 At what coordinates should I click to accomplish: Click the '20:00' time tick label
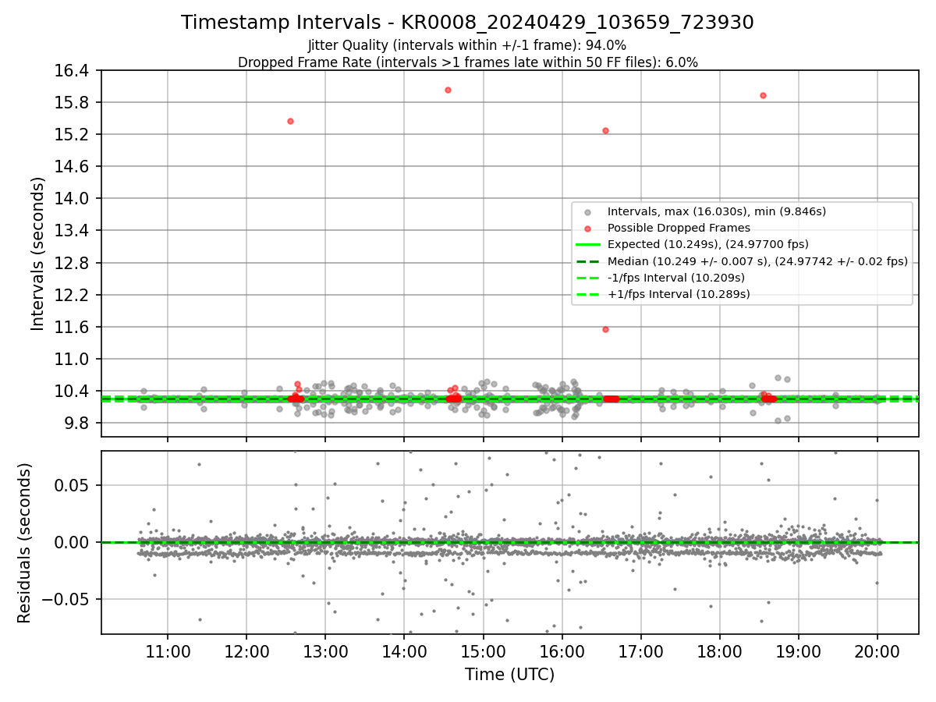877,651
